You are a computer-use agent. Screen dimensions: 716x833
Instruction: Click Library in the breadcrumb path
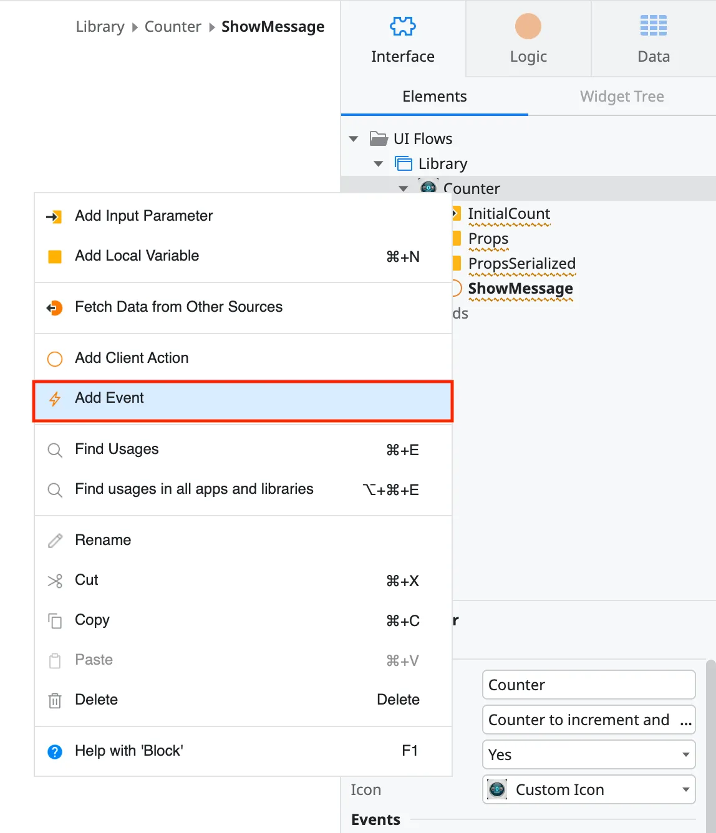(100, 27)
